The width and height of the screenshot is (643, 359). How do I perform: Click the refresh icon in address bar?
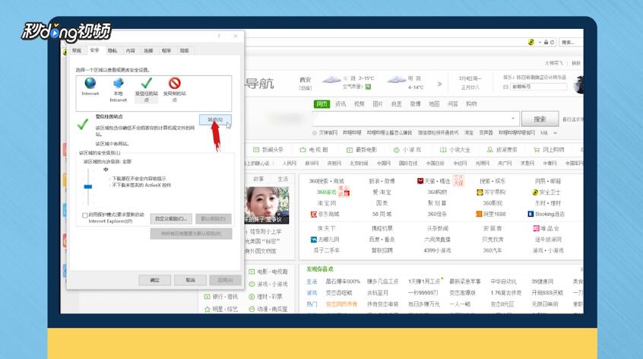click(553, 43)
